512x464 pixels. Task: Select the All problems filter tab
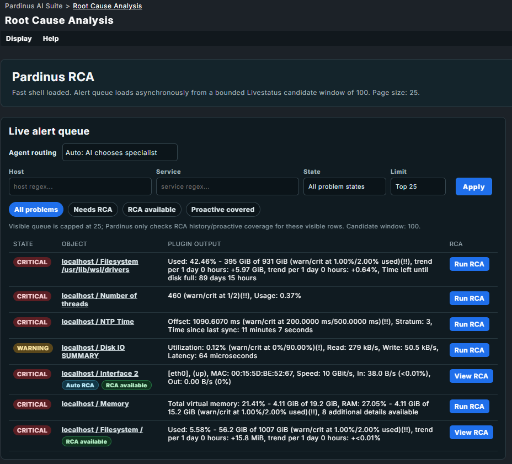(36, 209)
